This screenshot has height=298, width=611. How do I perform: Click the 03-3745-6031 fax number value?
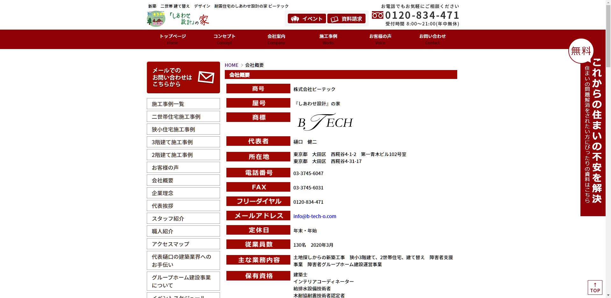(308, 188)
